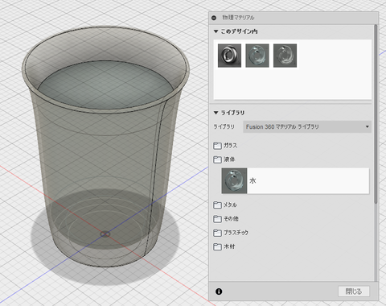The height and width of the screenshot is (306, 386).
Task: Click the dialog's vertical scrollbar
Action: [376, 114]
